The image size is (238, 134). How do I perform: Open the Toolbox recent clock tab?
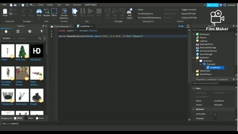click(30, 31)
